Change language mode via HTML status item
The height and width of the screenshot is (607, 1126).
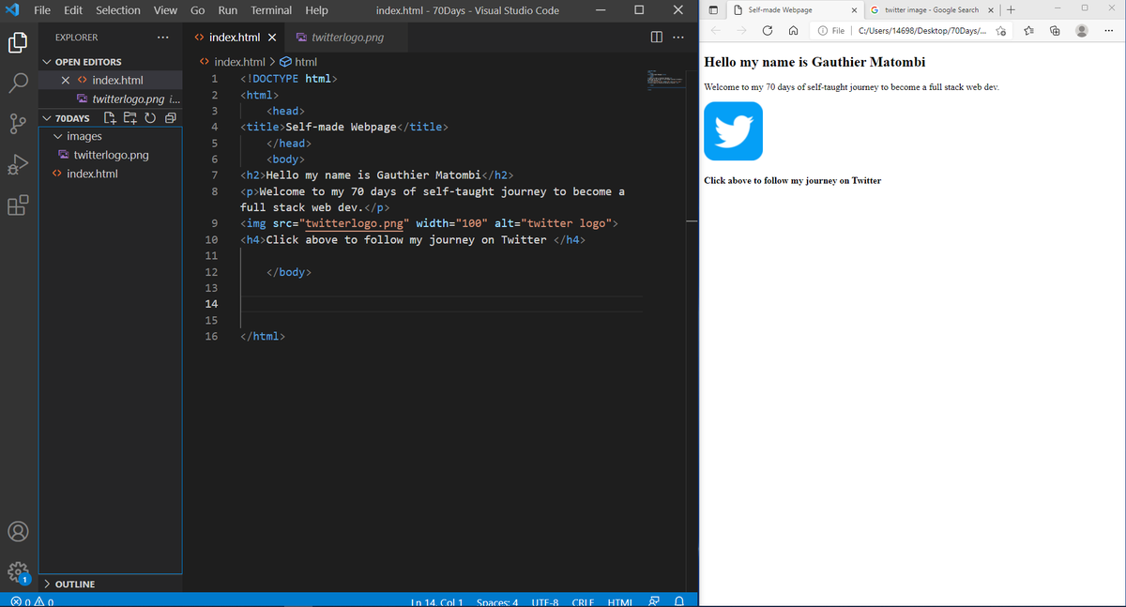coord(619,600)
